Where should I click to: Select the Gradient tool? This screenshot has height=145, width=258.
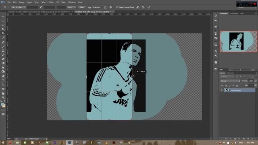3,63
